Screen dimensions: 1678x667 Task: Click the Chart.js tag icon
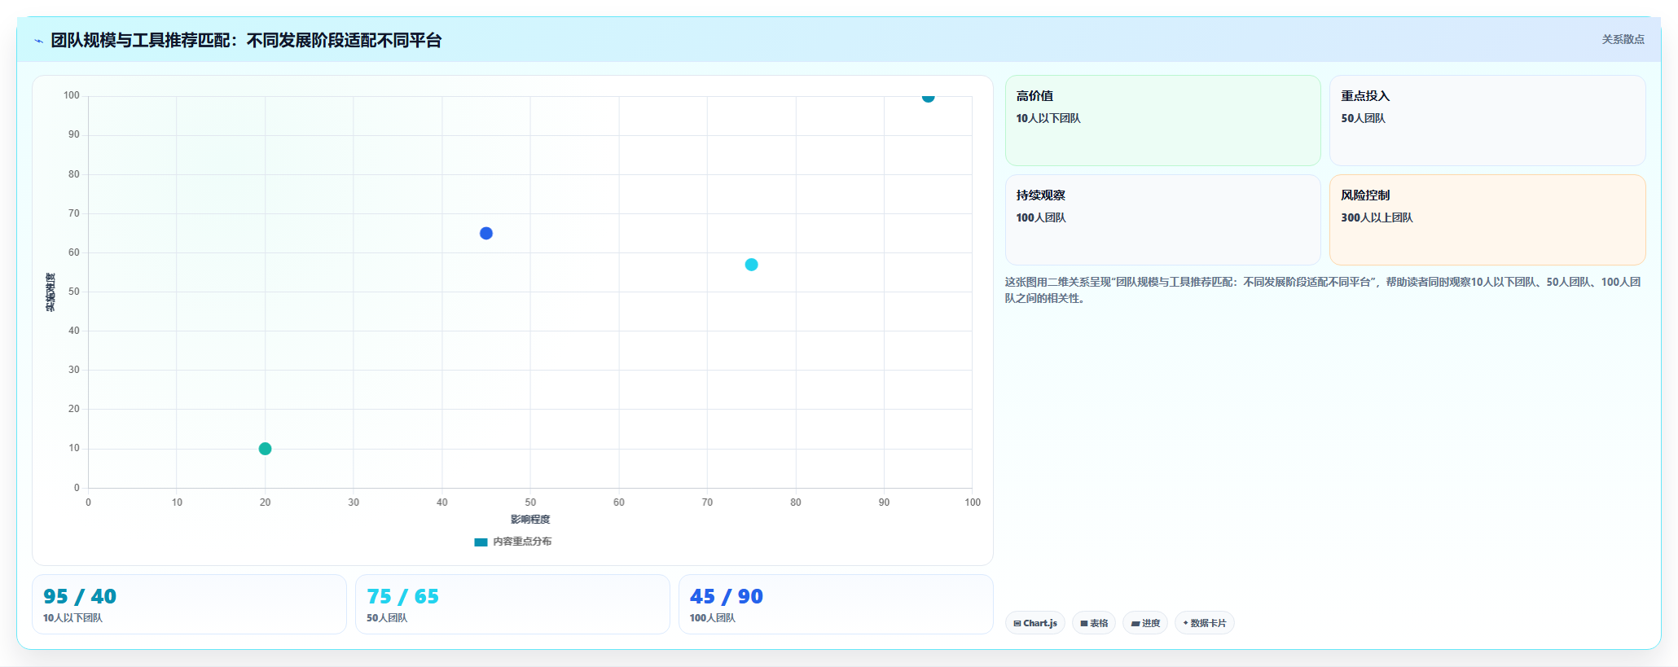[1017, 624]
